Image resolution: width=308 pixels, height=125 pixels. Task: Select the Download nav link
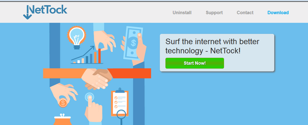click(278, 13)
